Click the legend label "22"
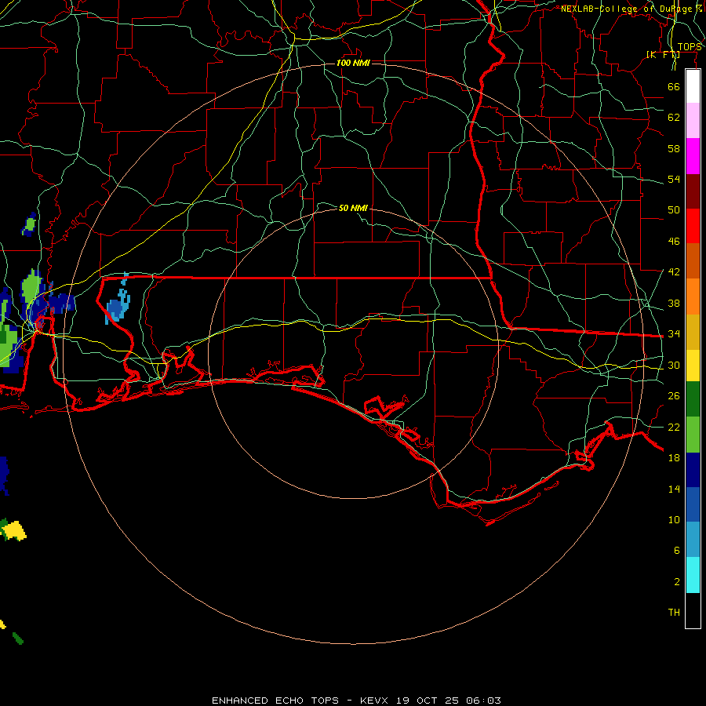706x706 pixels. (x=674, y=428)
